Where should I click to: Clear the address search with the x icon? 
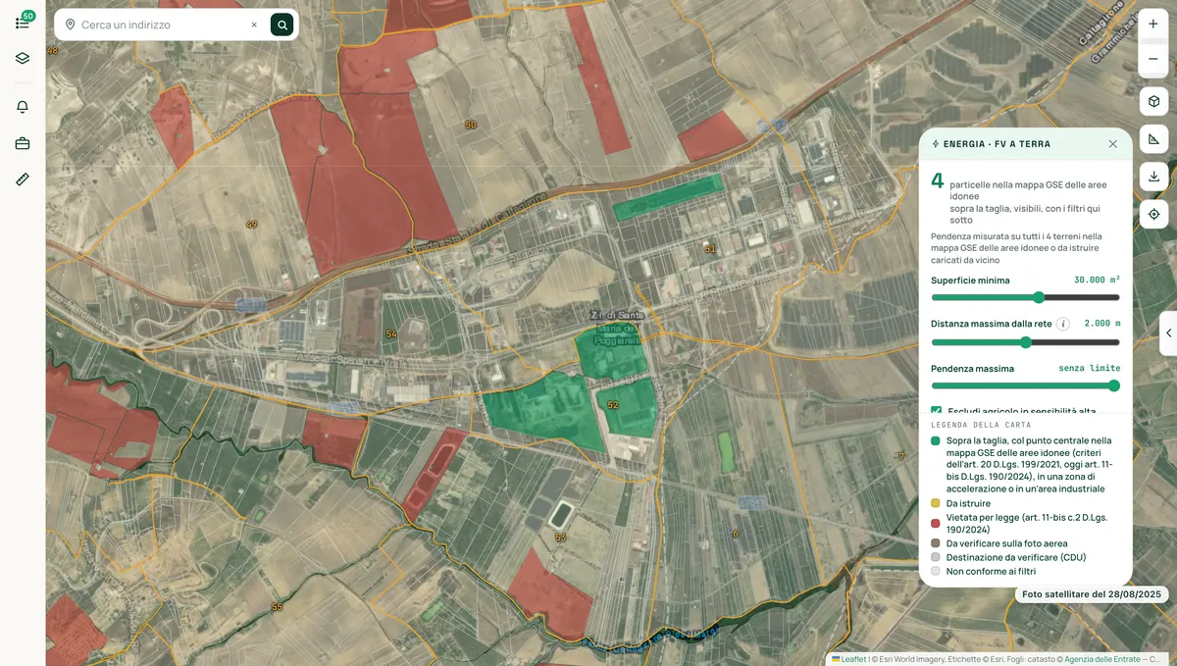coord(254,25)
